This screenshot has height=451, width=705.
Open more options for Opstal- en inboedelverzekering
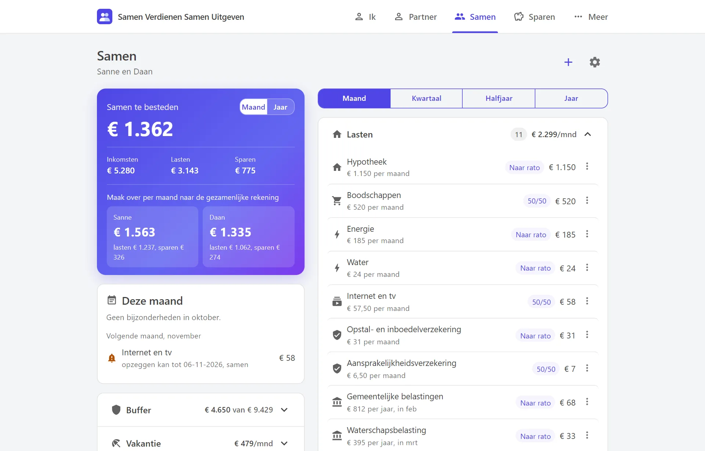587,335
